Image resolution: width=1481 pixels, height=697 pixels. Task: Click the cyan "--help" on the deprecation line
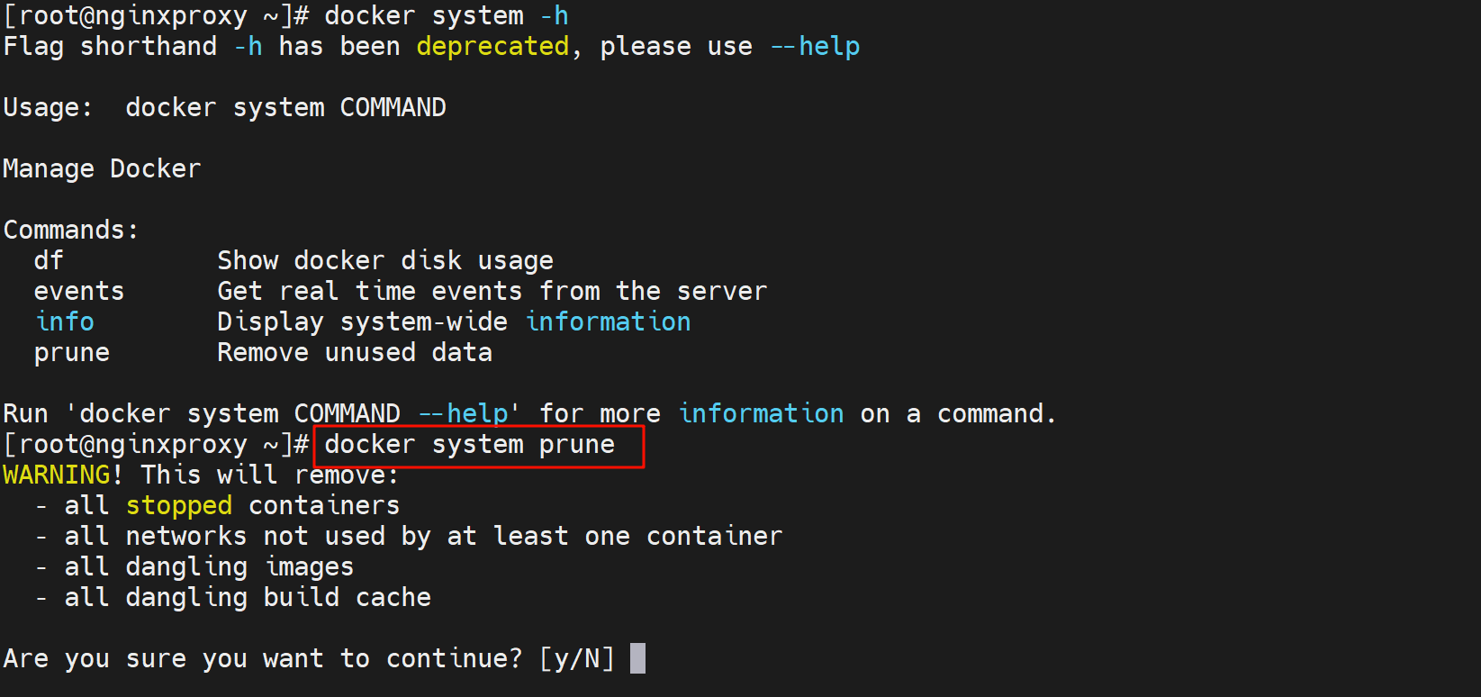click(816, 47)
